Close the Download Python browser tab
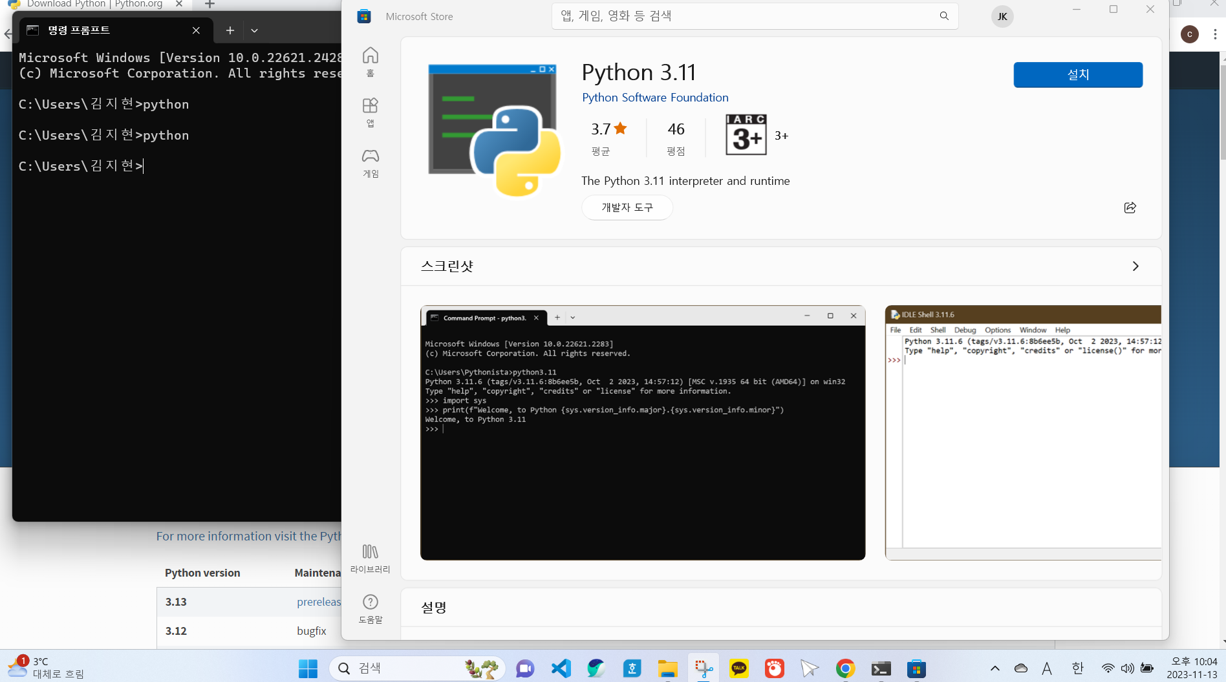 click(179, 4)
